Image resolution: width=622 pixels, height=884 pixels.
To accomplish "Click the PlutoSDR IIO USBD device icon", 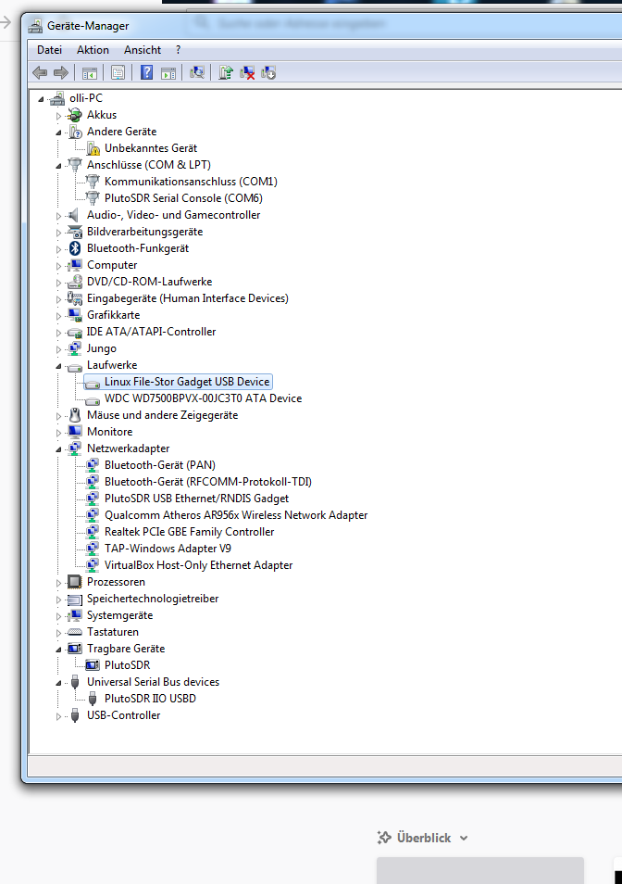I will (93, 699).
